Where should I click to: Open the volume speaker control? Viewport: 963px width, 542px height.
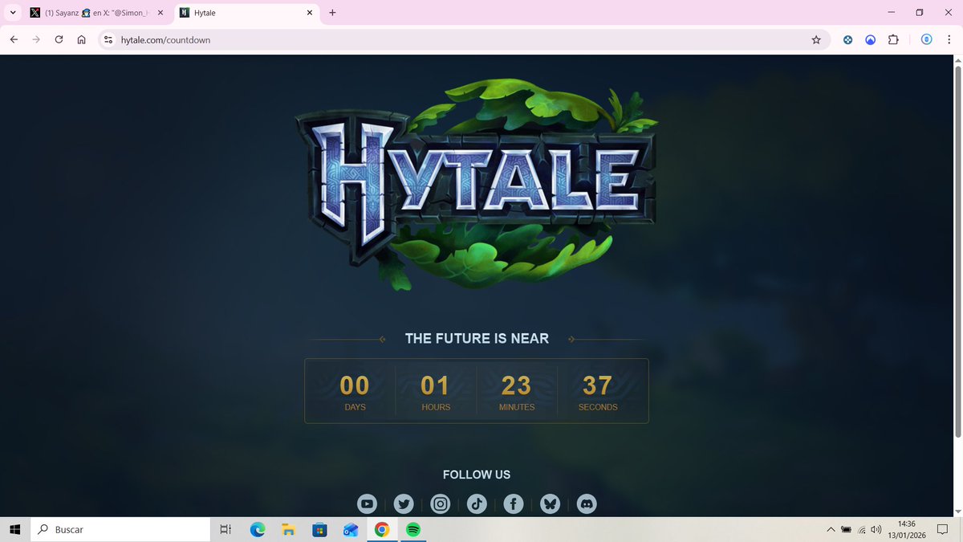click(876, 529)
